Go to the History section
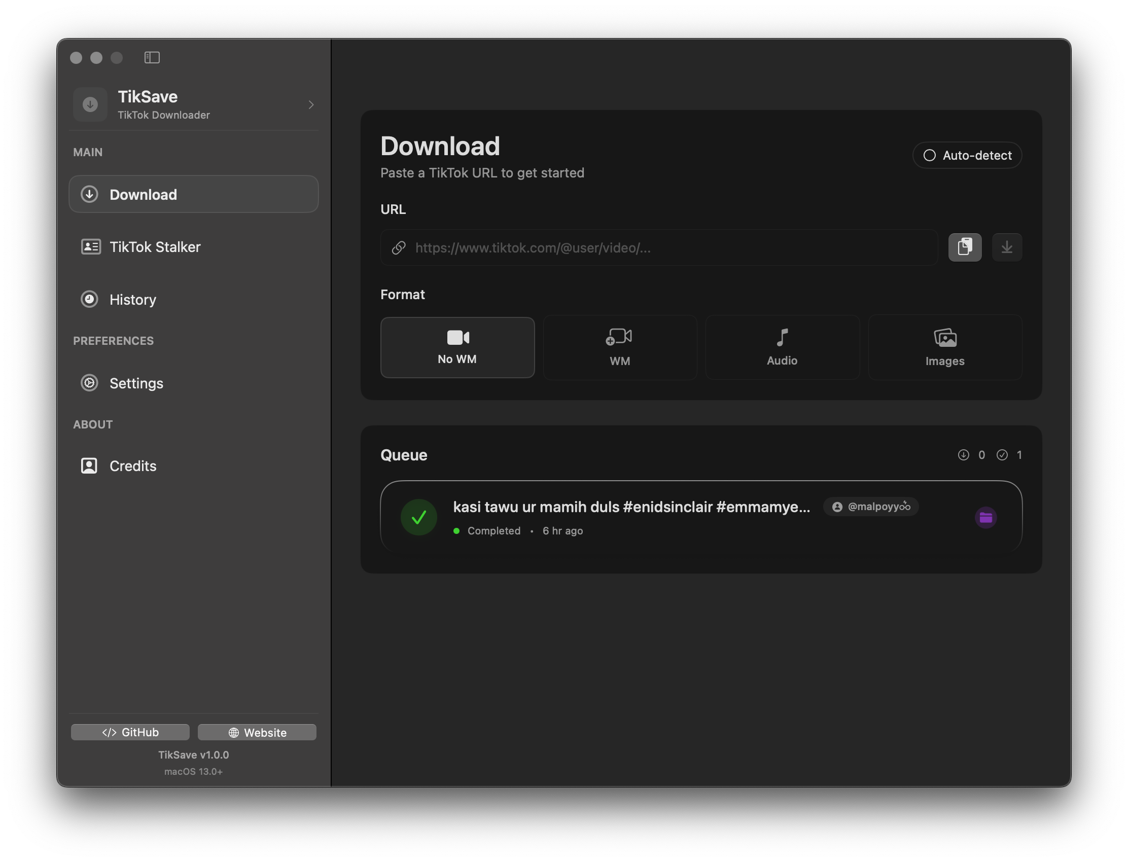The image size is (1128, 862). point(132,300)
